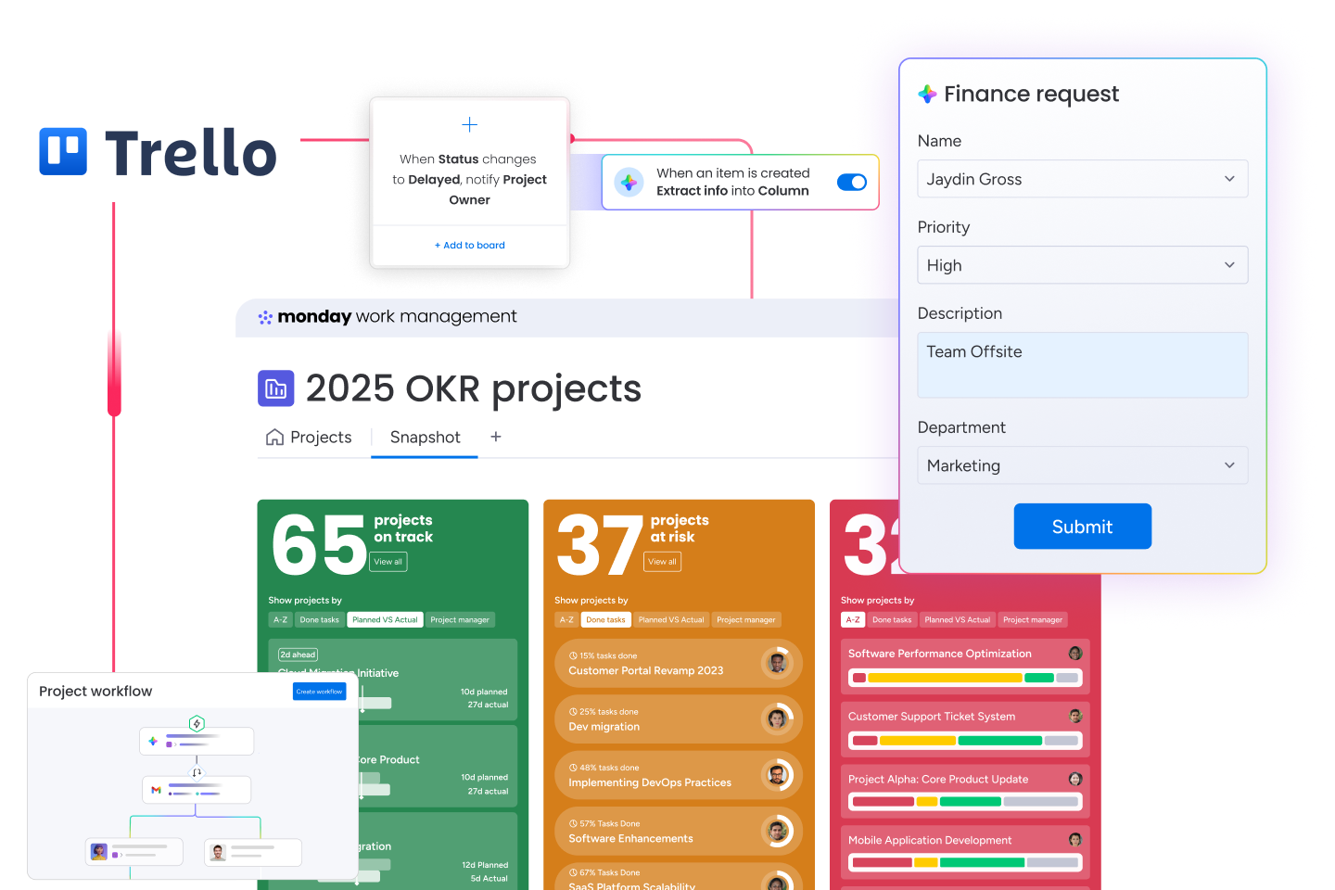Click the hexagon lightning trigger icon in workflow
The height and width of the screenshot is (890, 1335).
[197, 723]
